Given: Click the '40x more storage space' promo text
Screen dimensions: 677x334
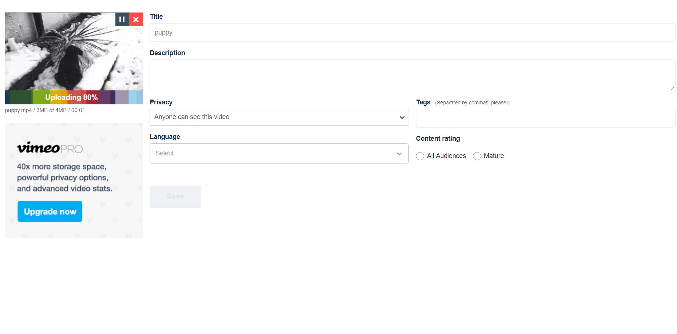Looking at the screenshot, I should click(65, 177).
